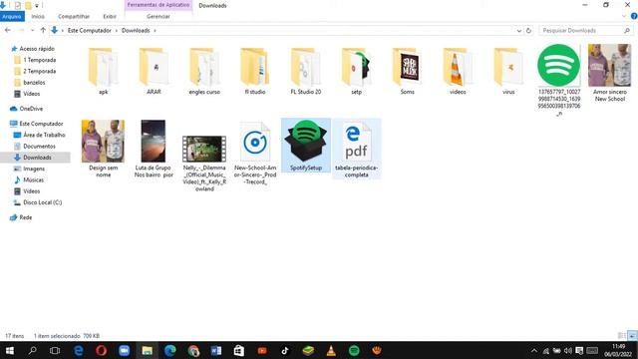Expand recent locations dropdown arrow

pyautogui.click(x=33, y=30)
